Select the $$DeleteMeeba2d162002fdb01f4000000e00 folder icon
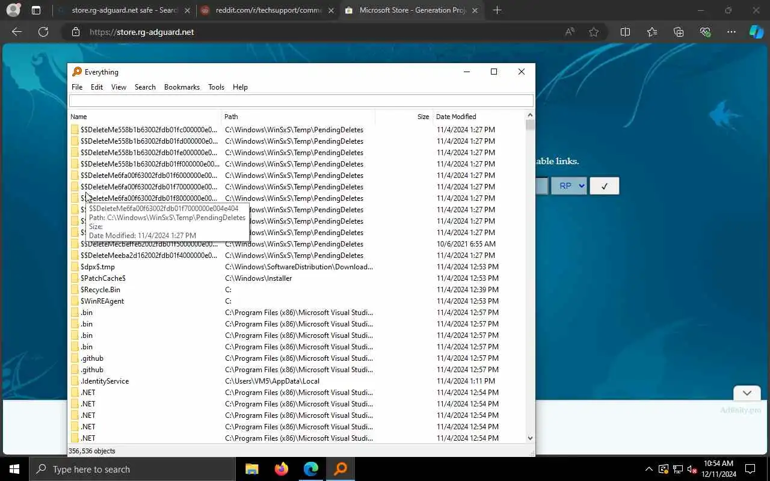The height and width of the screenshot is (481, 770). coord(75,256)
